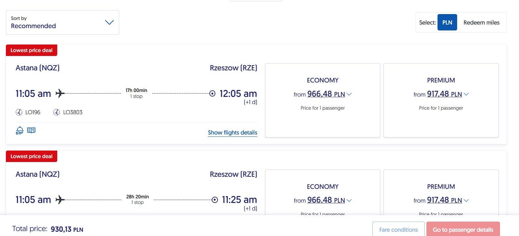
Task: Click the Fare conditions button
Action: point(399,229)
